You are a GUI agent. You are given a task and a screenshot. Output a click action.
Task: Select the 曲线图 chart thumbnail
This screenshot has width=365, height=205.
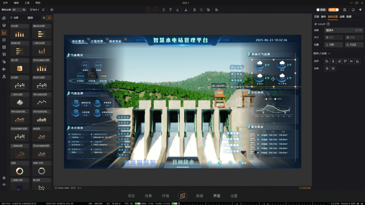pyautogui.click(x=42, y=134)
